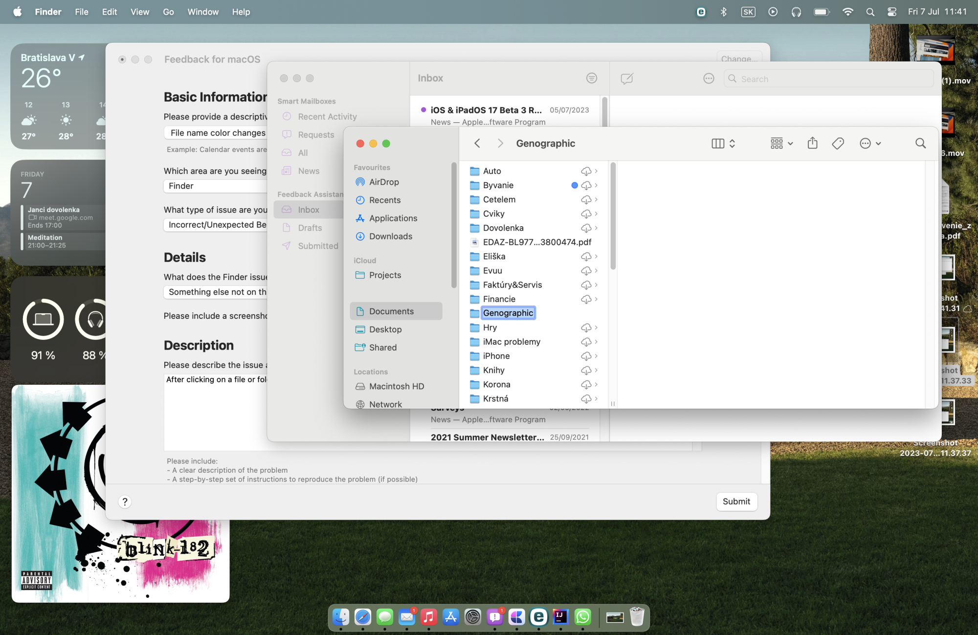Open Finder view mode dropdown

[723, 143]
